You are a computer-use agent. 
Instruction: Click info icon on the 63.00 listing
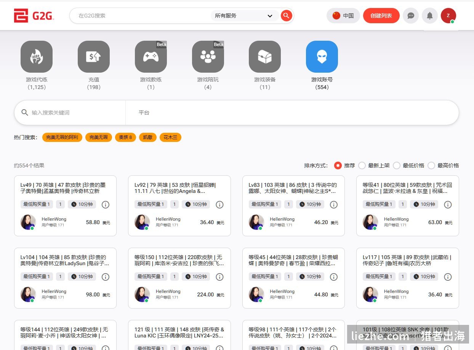[x=448, y=205]
